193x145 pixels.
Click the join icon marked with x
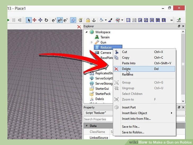tap(66, 20)
